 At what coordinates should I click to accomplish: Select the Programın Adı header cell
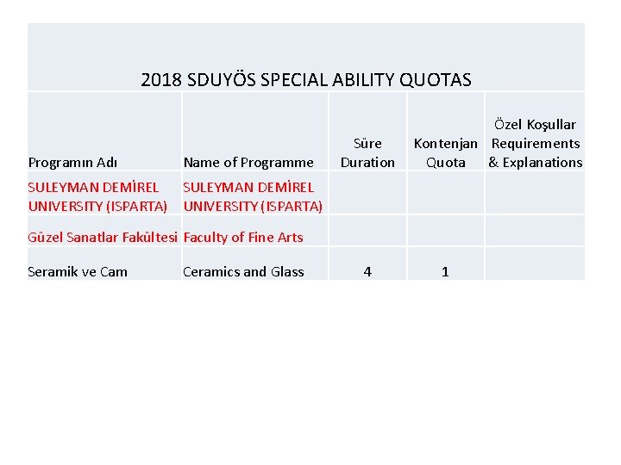(104, 131)
